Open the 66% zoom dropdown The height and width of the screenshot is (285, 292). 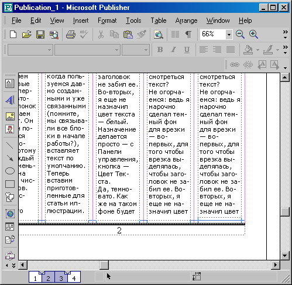(x=229, y=35)
